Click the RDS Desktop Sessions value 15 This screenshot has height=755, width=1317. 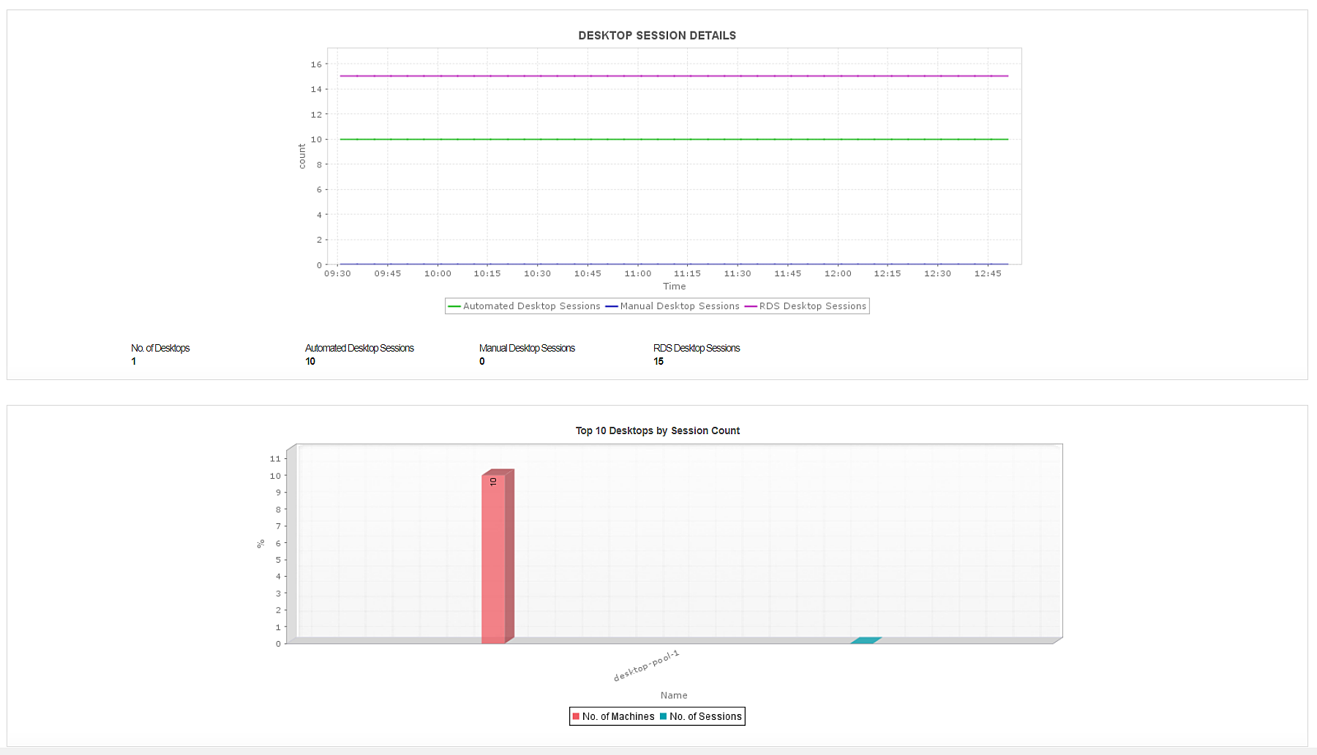click(658, 361)
